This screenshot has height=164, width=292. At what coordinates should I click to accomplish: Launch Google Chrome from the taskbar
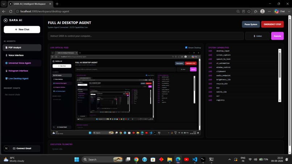point(136,160)
